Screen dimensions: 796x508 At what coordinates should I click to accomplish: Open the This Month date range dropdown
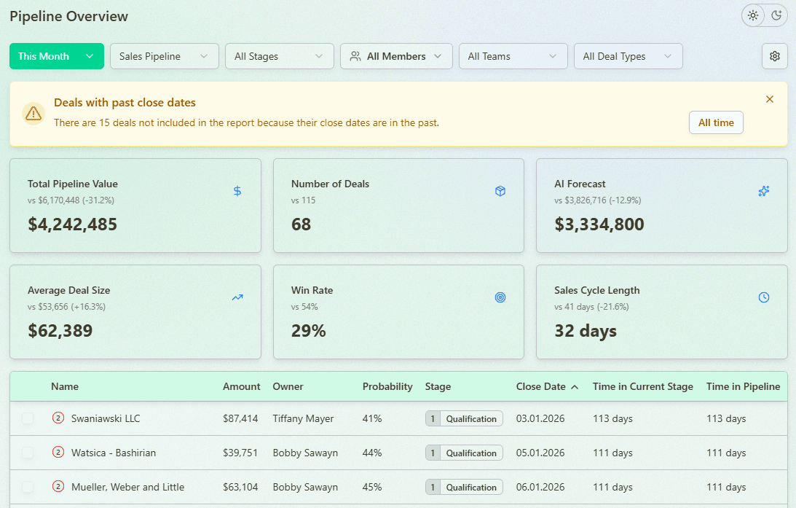coord(56,56)
